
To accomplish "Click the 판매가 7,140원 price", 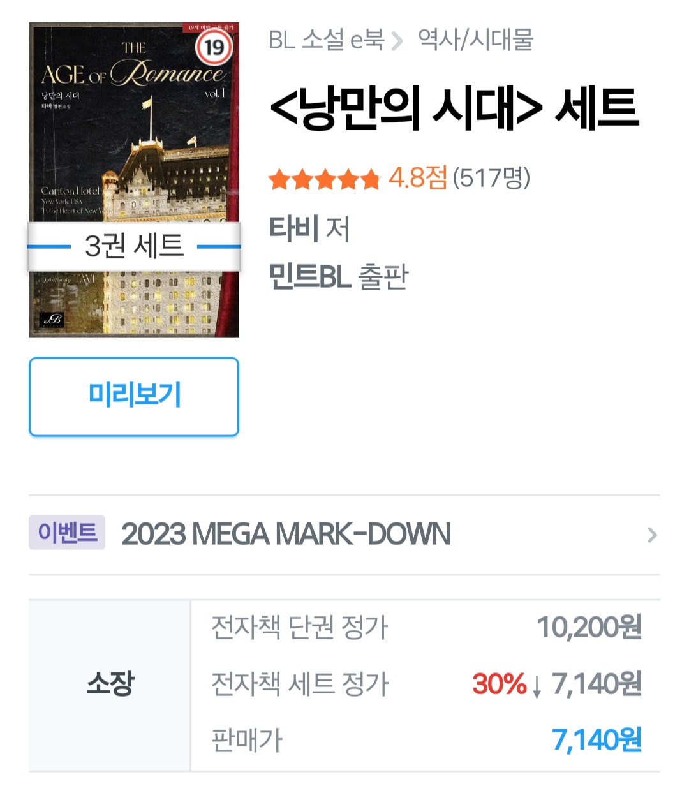I will click(x=596, y=740).
